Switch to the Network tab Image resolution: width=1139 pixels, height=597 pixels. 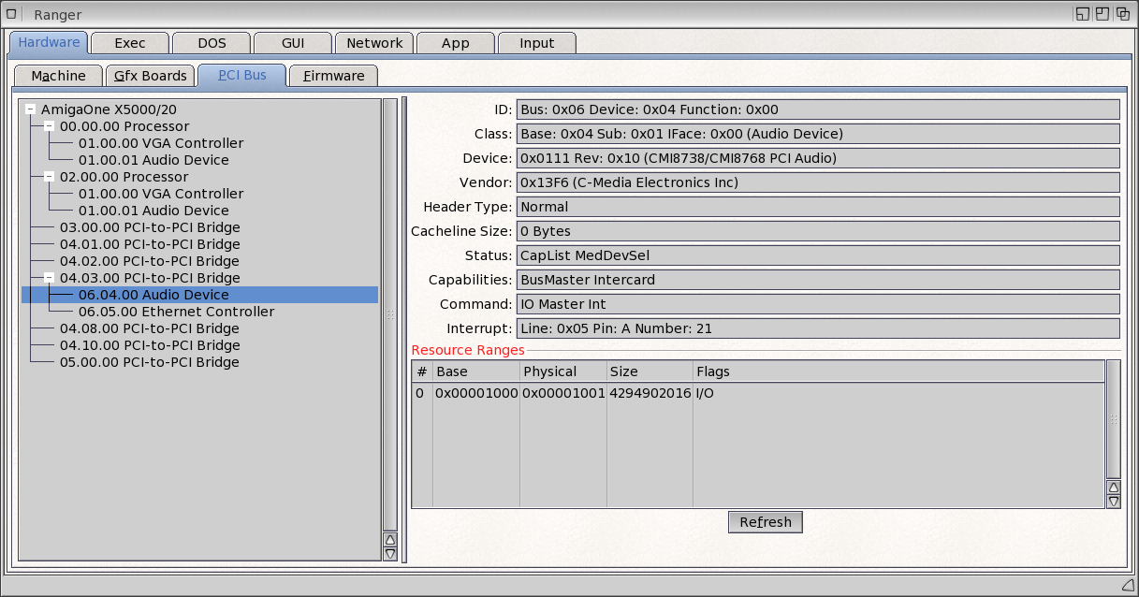374,43
